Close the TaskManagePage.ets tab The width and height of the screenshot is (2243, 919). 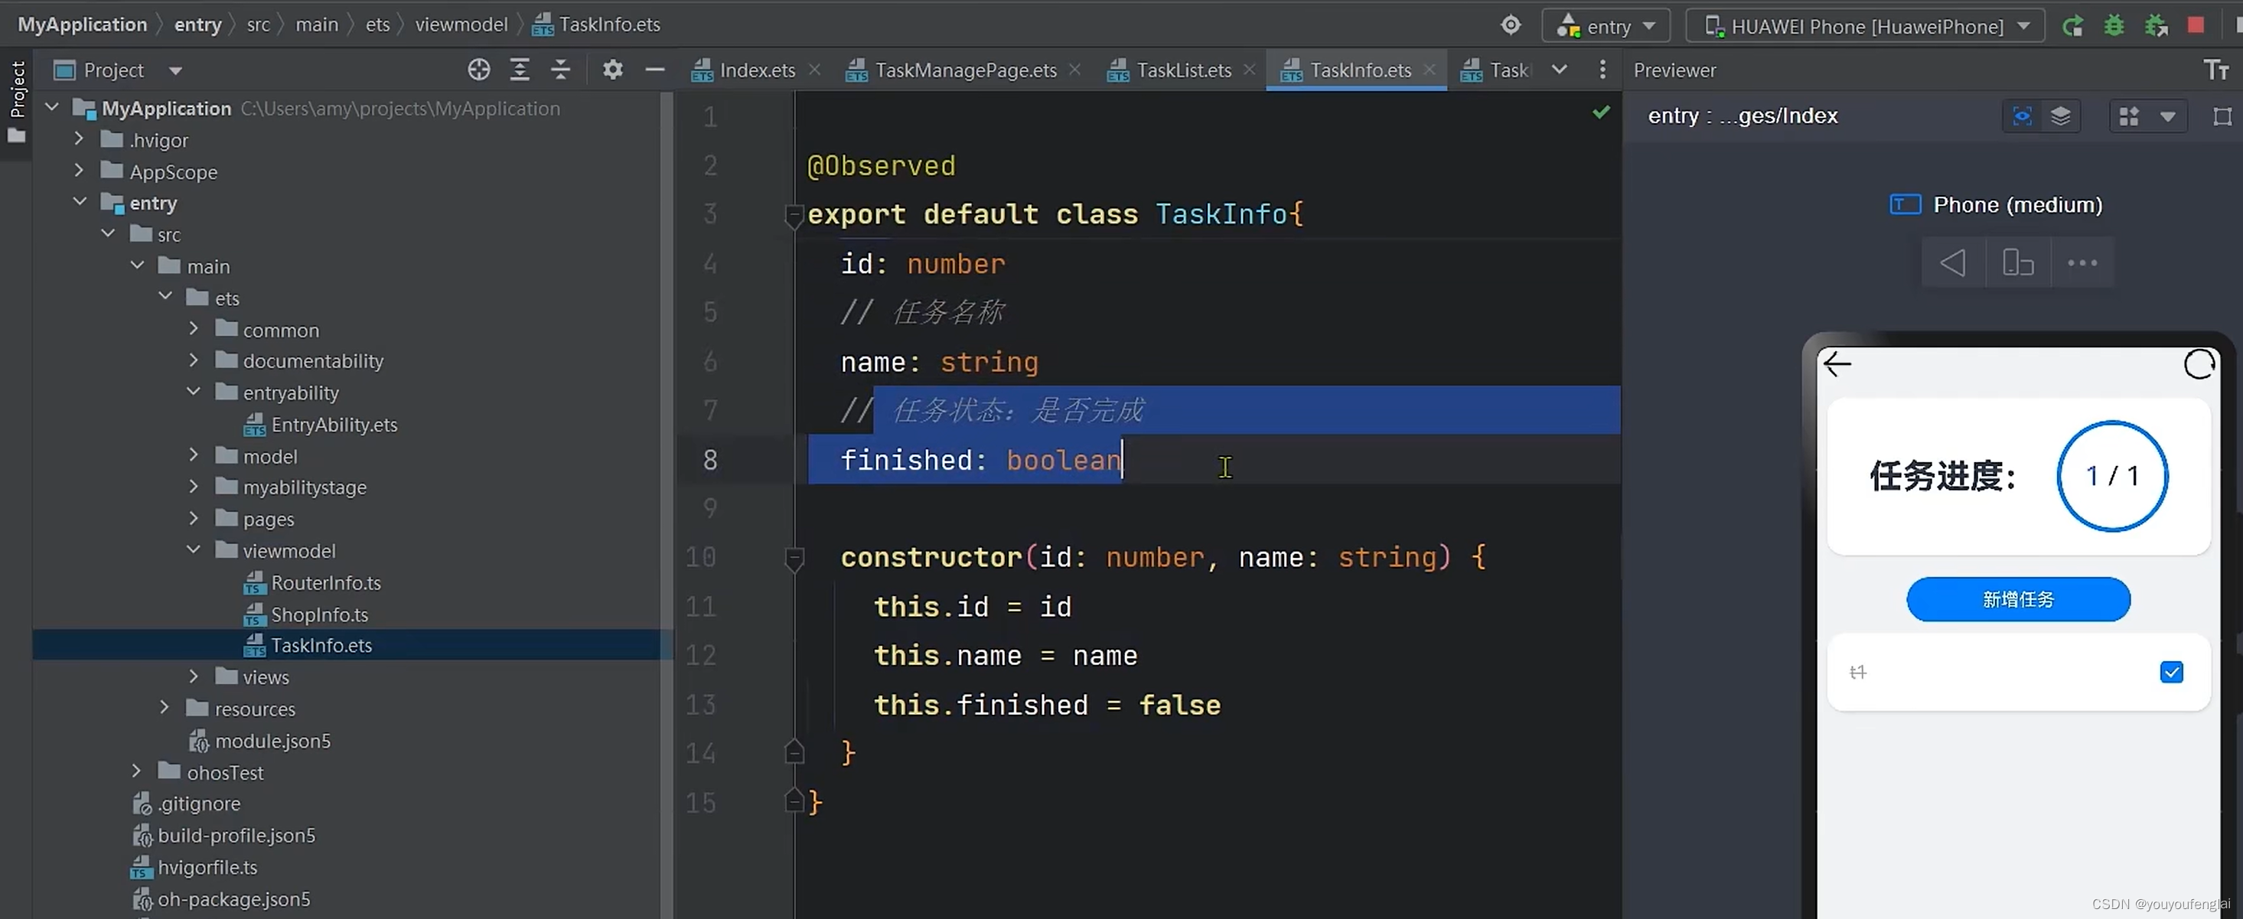pos(1075,70)
